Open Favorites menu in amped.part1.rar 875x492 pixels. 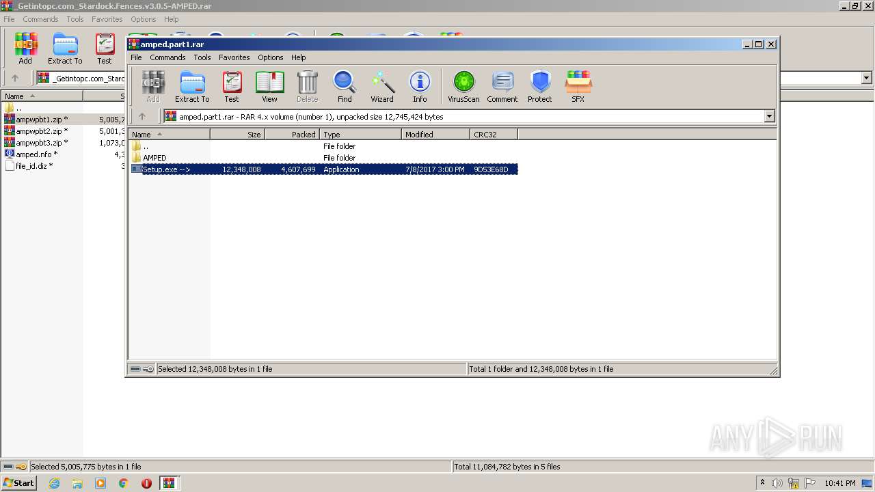point(234,57)
